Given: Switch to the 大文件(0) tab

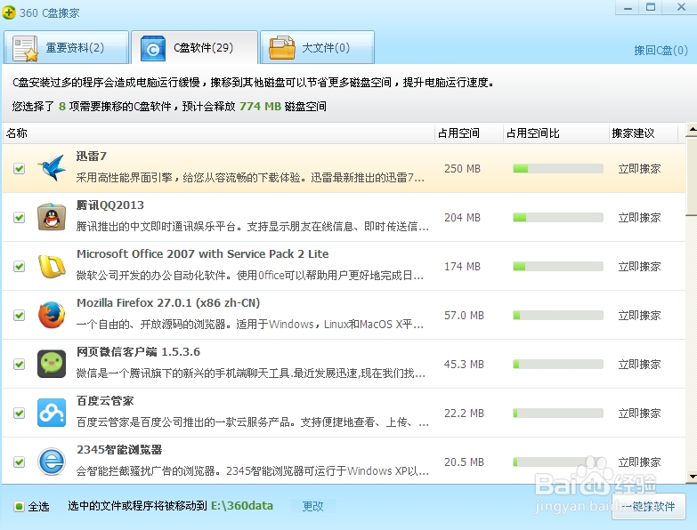Looking at the screenshot, I should [x=318, y=47].
